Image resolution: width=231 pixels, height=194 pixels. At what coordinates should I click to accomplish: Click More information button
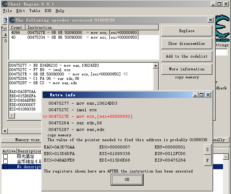[187, 69]
